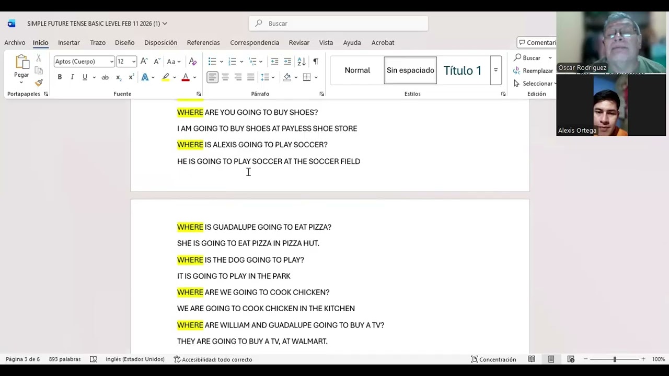Open the font size dropdown showing 12
Image resolution: width=669 pixels, height=376 pixels.
click(134, 62)
